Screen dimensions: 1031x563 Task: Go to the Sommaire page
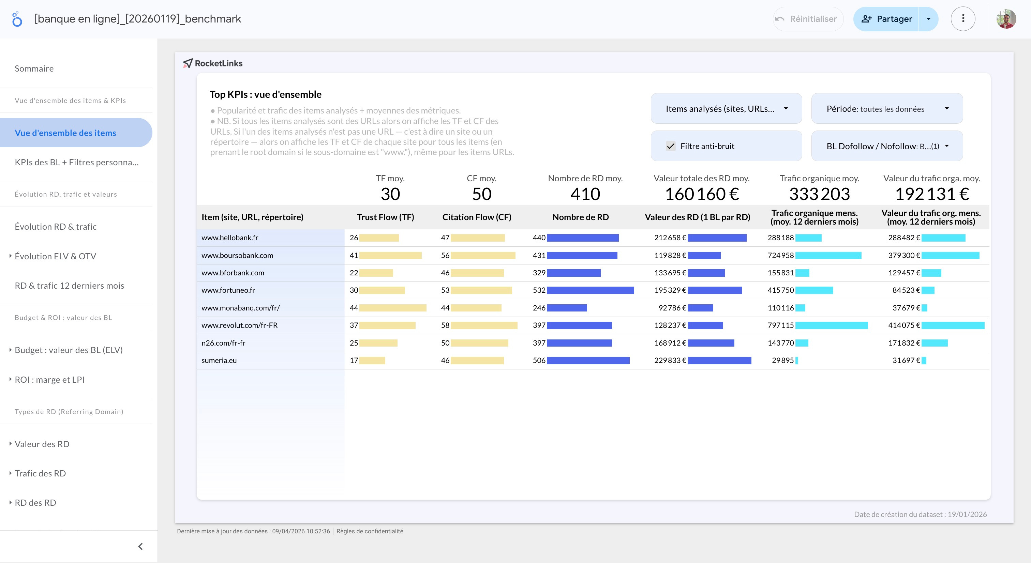[x=34, y=69]
